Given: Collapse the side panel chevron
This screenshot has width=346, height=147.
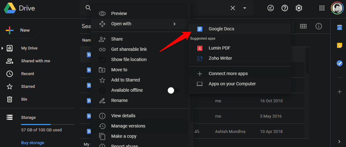Looking at the screenshot, I should (340, 141).
